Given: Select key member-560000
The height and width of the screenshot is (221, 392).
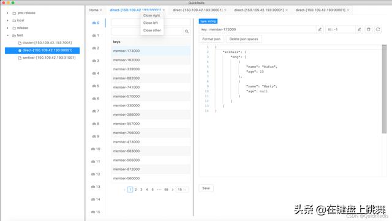Looking at the screenshot, I should pyautogui.click(x=151, y=179).
